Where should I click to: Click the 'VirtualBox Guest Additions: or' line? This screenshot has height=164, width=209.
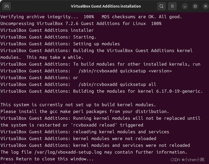[39, 78]
